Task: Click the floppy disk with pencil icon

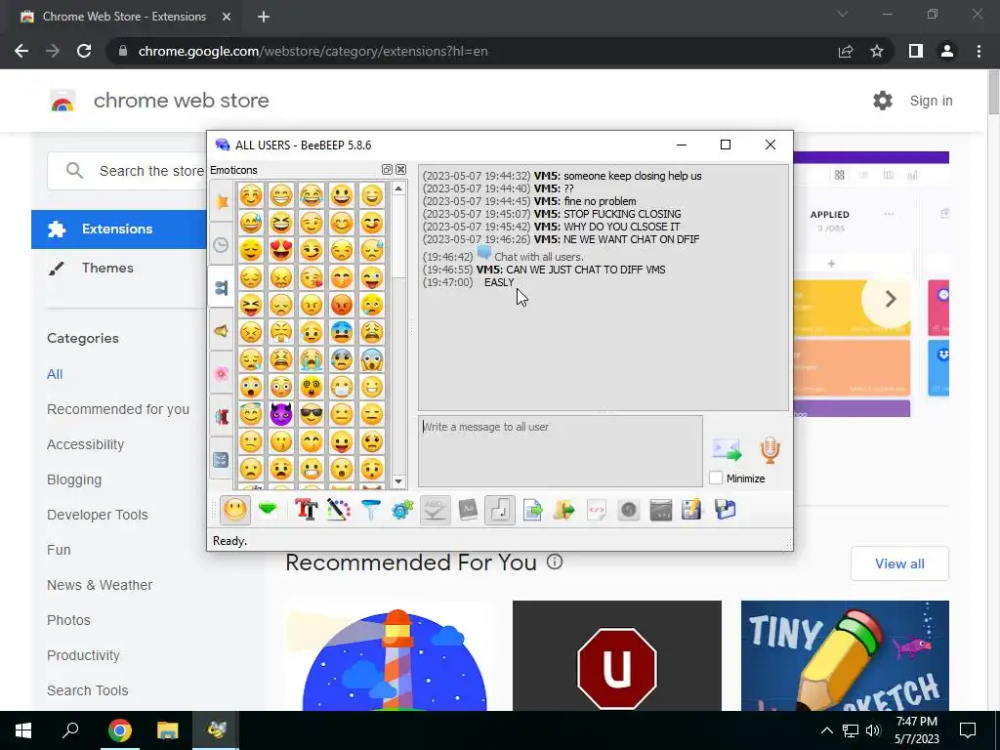Action: (692, 510)
